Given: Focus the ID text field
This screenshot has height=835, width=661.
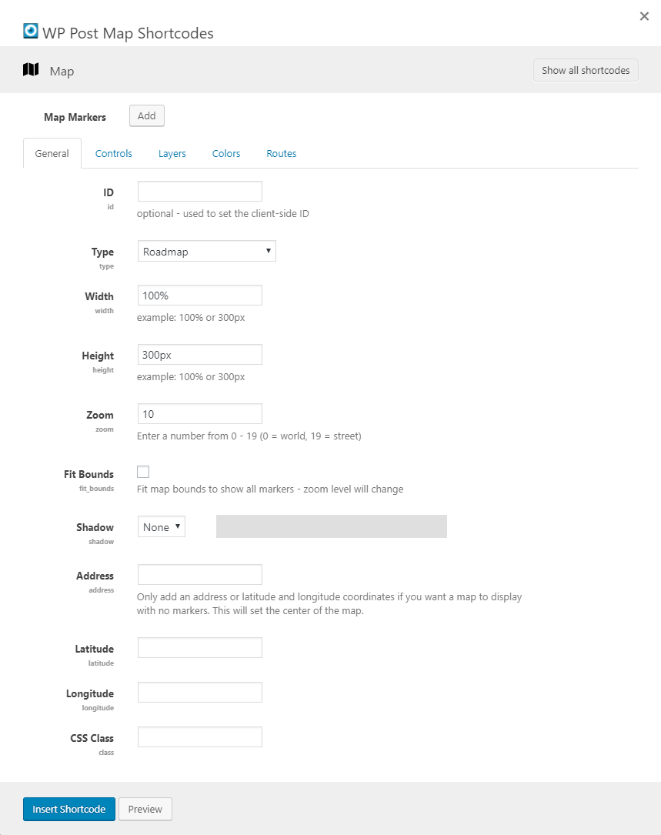Looking at the screenshot, I should tap(200, 192).
